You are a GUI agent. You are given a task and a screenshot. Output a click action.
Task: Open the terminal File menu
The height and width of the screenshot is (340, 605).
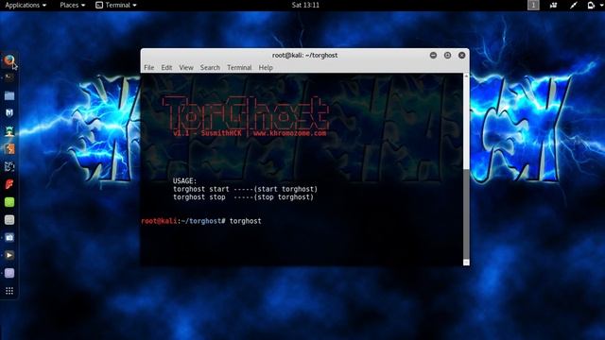click(x=149, y=67)
